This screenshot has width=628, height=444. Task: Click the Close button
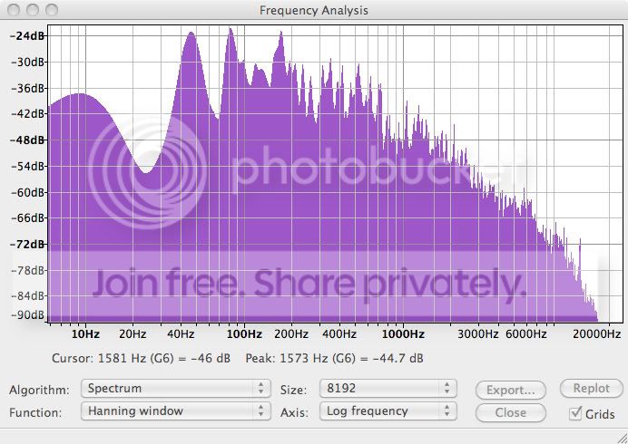511,412
